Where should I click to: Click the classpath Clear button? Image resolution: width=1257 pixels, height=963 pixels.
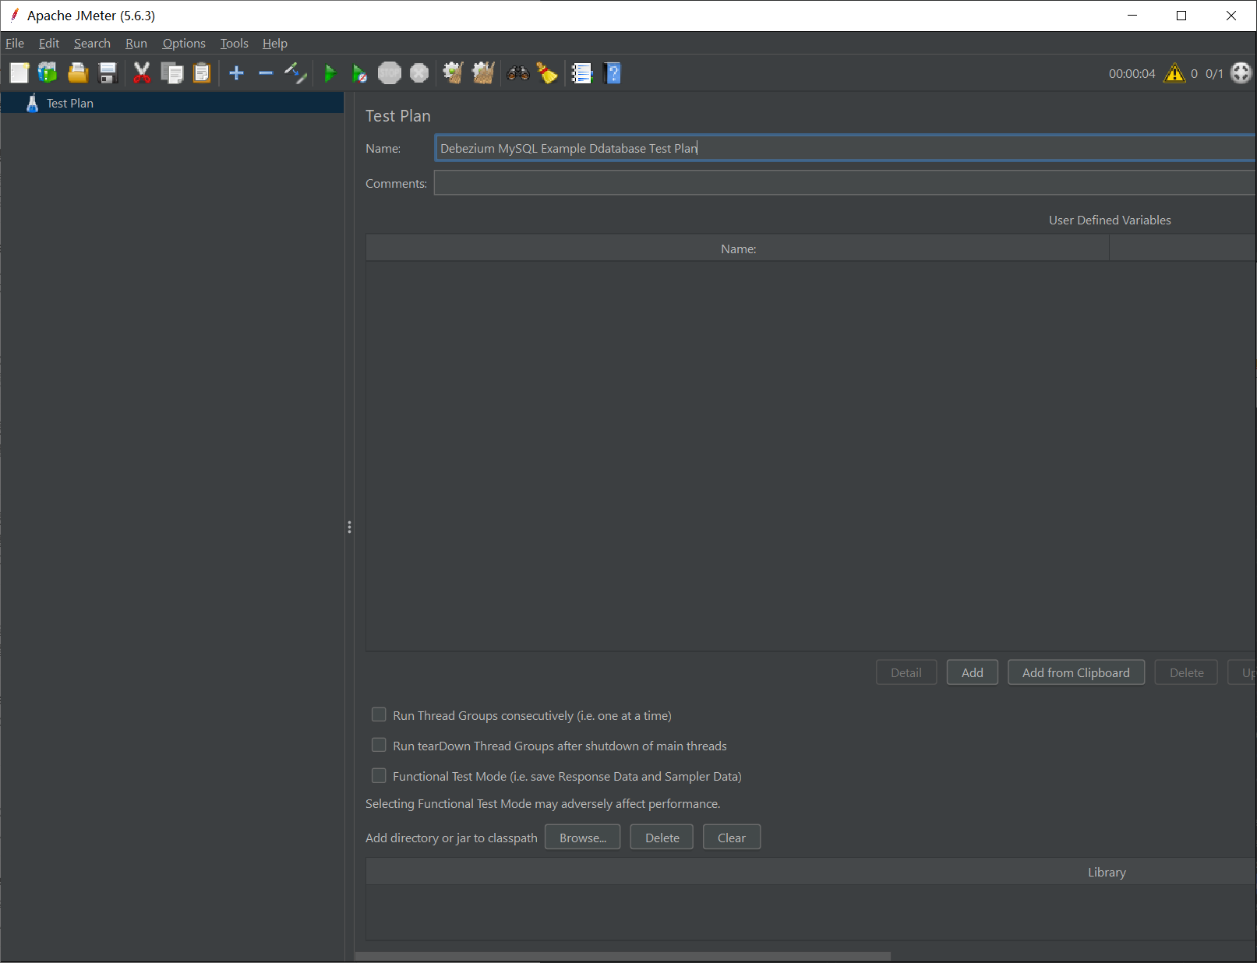[x=732, y=838]
